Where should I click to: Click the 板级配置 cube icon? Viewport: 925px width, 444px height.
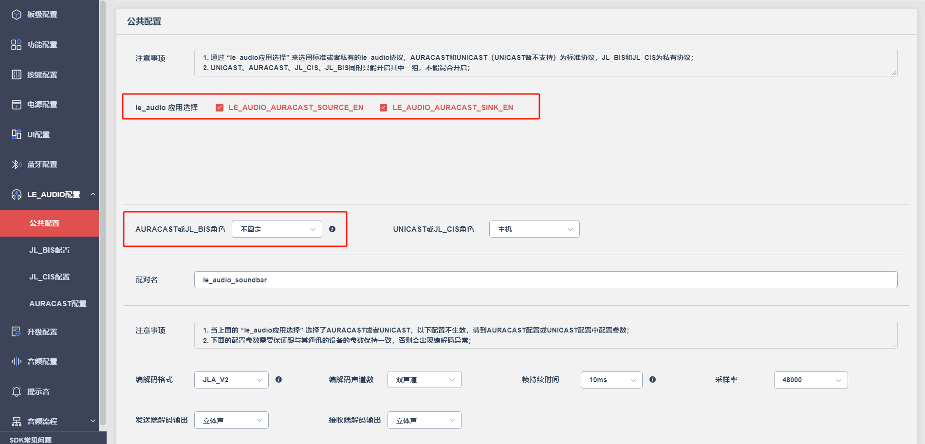point(17,15)
